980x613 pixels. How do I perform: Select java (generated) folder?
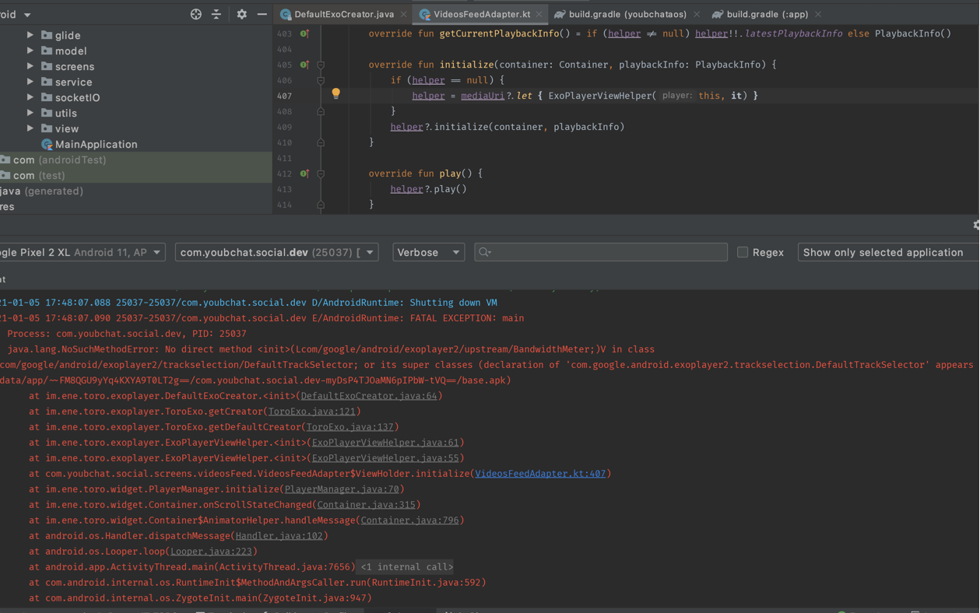click(x=41, y=191)
